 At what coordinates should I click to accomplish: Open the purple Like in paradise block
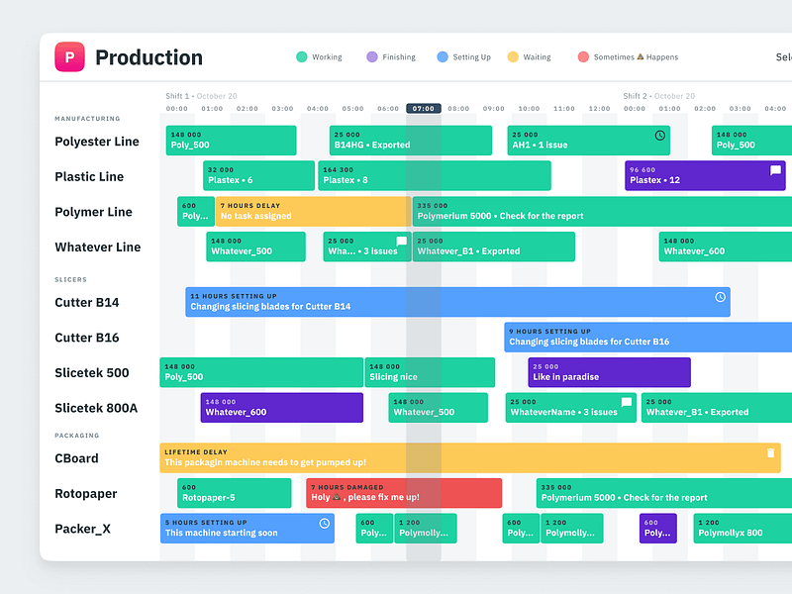tap(609, 372)
